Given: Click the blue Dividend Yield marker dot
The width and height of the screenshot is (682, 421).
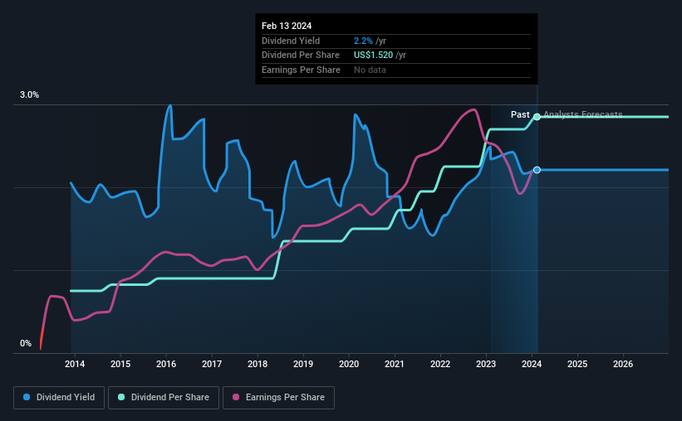Looking at the screenshot, I should 537,170.
